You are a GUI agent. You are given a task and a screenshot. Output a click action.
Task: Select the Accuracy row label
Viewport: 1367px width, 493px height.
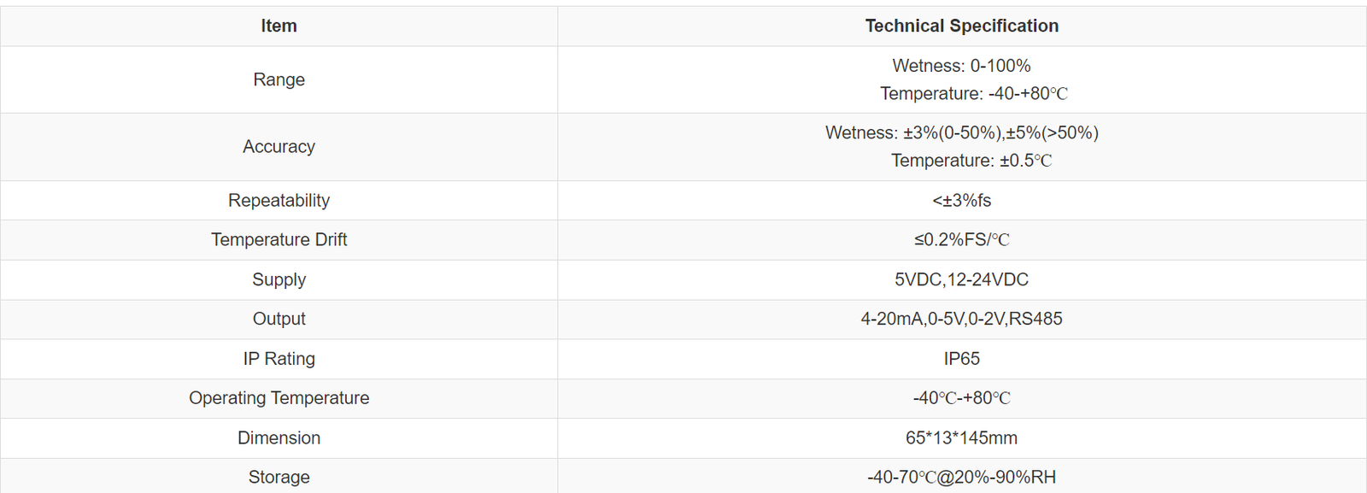(279, 147)
